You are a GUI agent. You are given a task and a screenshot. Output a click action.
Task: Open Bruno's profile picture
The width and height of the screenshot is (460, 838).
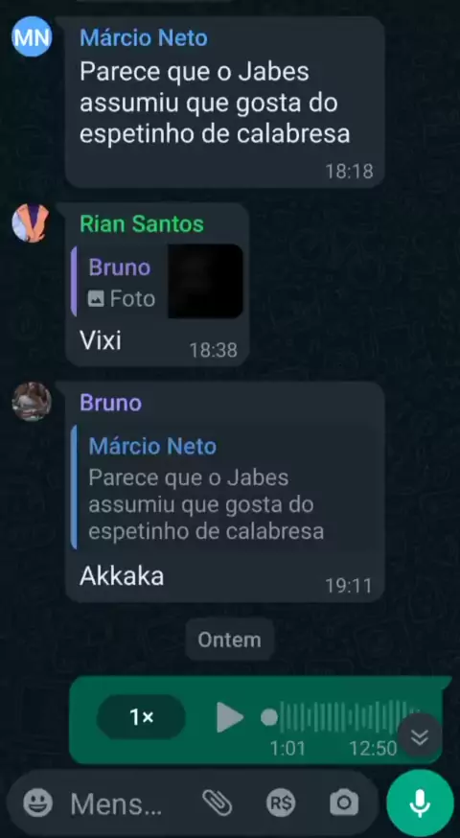(x=32, y=402)
